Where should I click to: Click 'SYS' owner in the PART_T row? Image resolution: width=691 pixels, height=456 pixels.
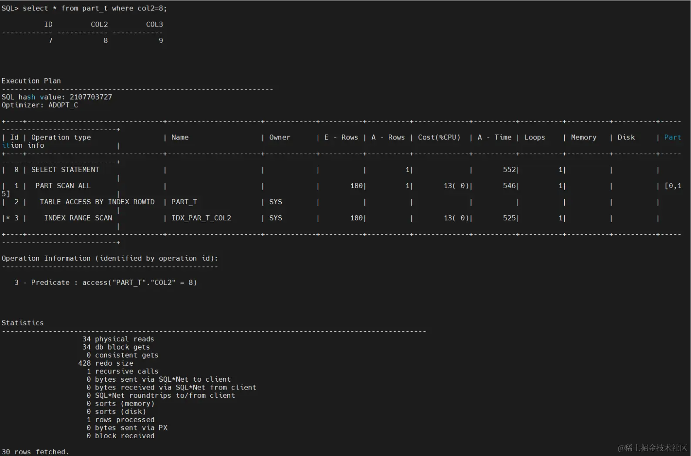pyautogui.click(x=276, y=202)
